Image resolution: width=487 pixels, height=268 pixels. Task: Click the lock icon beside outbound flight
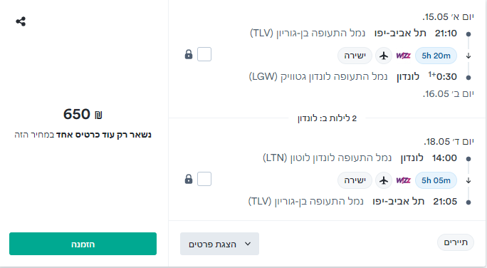click(x=189, y=54)
